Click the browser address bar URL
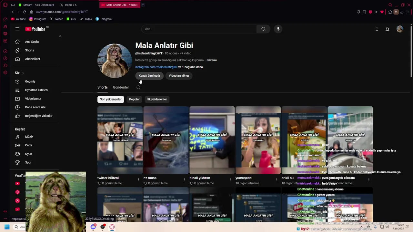The image size is (413, 232). [x=62, y=12]
